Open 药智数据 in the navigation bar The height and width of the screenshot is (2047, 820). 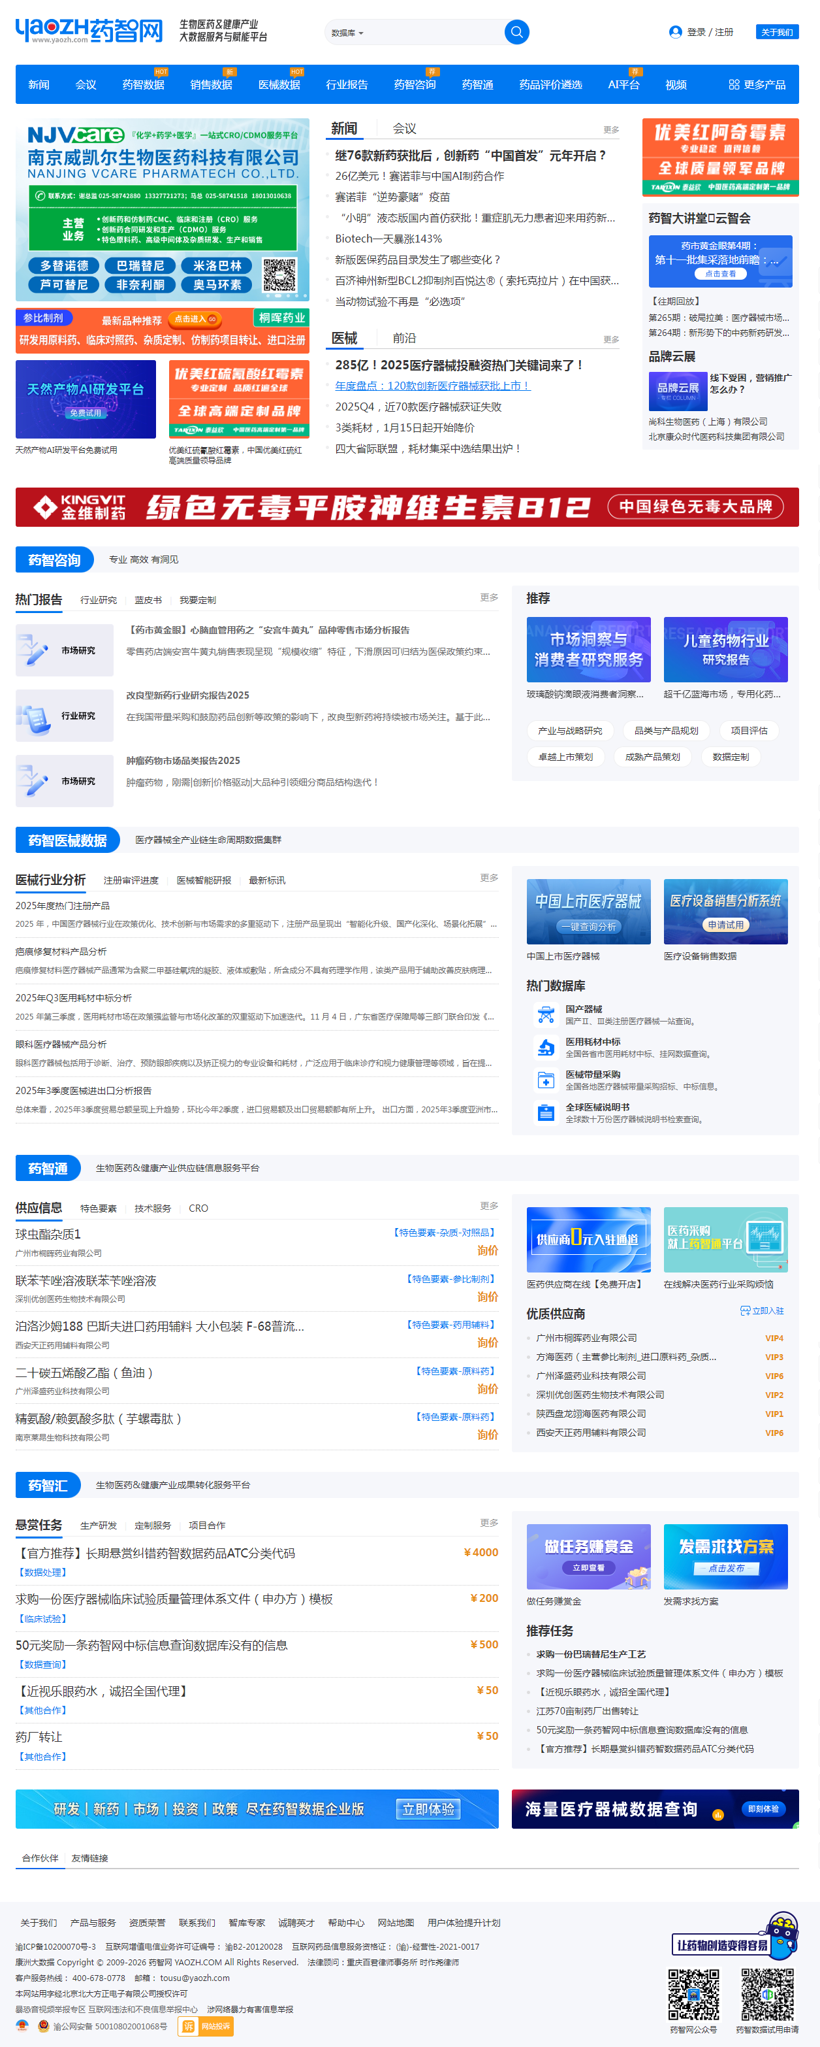[x=143, y=85]
